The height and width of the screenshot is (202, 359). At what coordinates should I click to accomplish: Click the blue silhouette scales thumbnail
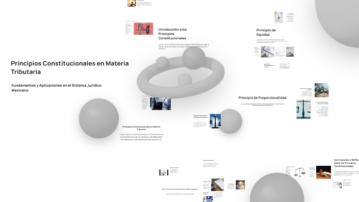(215, 121)
